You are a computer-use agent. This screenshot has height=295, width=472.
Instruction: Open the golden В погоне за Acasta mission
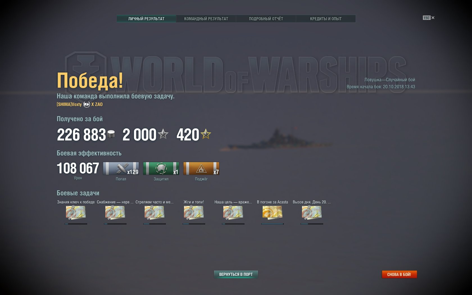(x=273, y=212)
